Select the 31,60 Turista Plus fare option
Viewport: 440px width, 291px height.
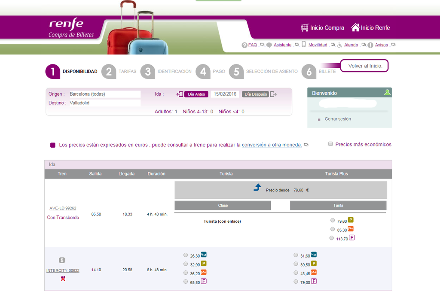click(296, 255)
